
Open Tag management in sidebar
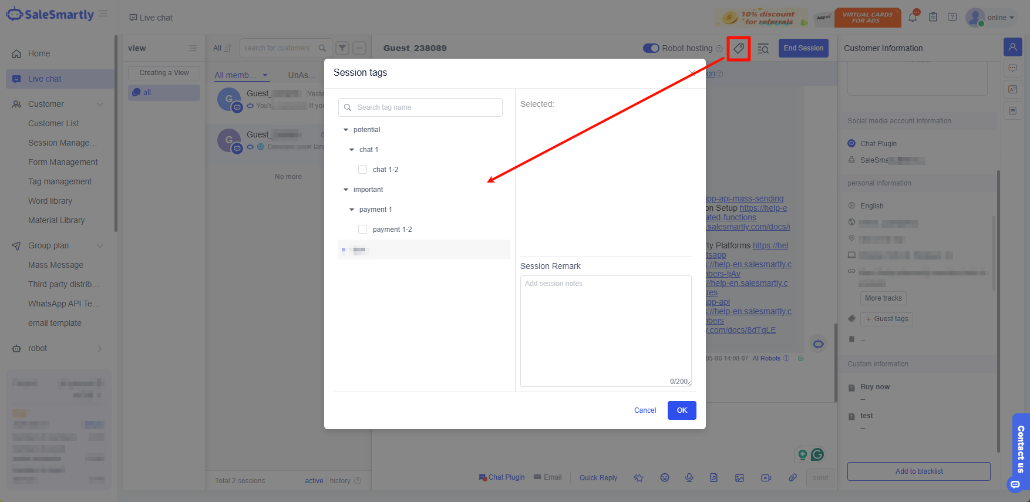60,181
